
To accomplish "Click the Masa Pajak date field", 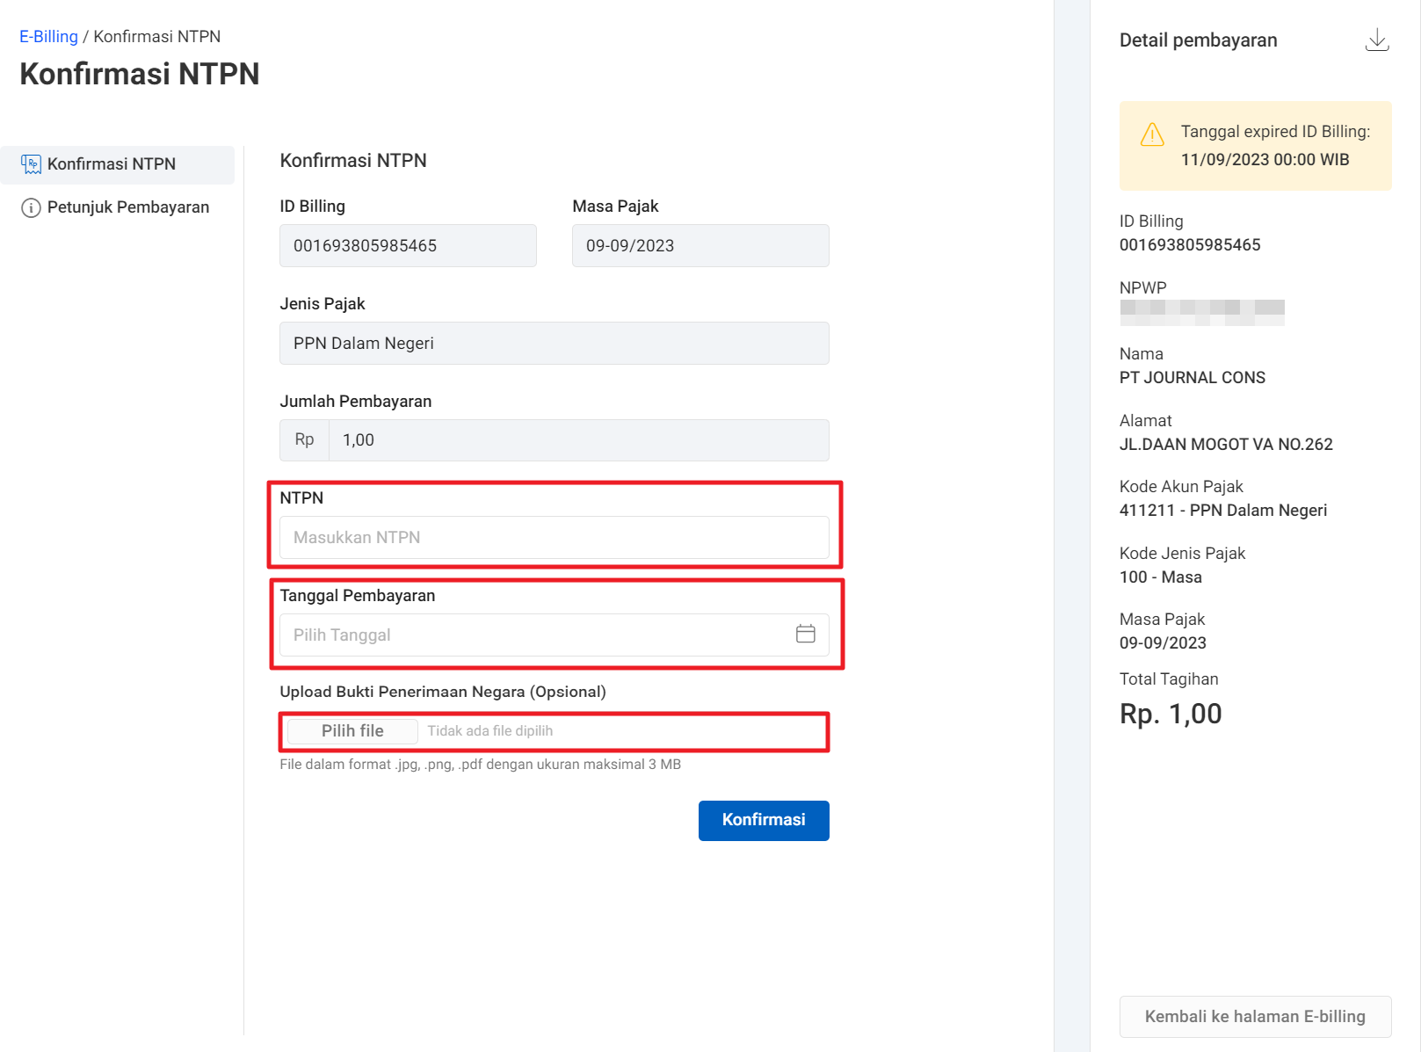I will 700,246.
